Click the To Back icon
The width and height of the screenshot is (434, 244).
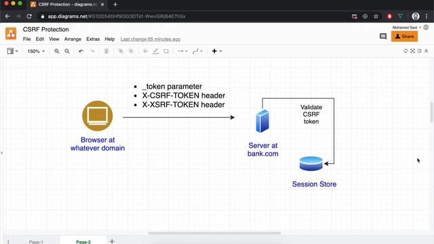[131, 51]
